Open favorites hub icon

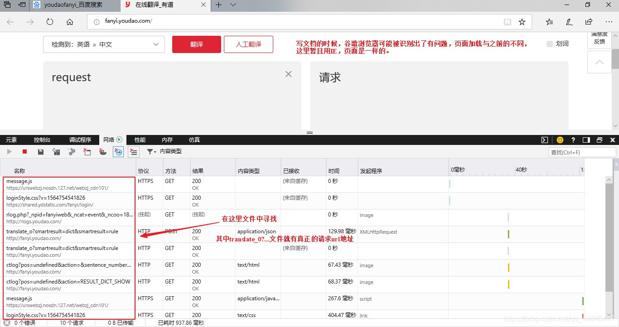point(549,22)
